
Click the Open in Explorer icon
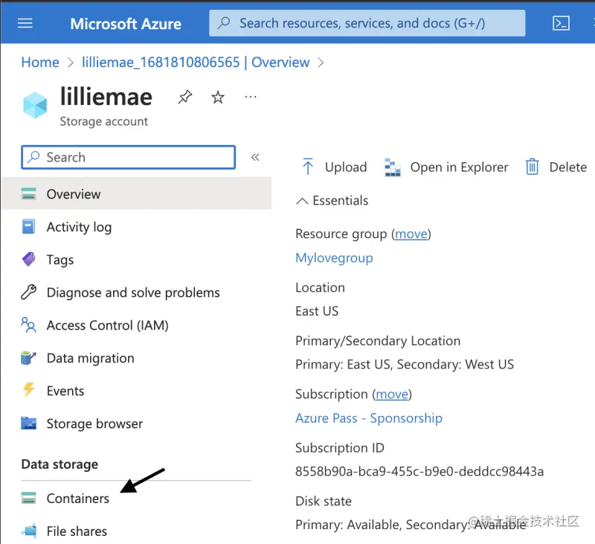393,167
